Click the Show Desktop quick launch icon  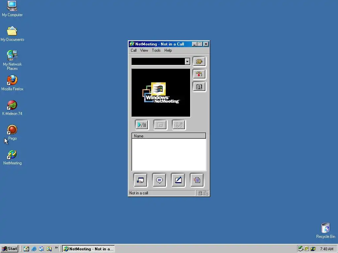pyautogui.click(x=26, y=249)
